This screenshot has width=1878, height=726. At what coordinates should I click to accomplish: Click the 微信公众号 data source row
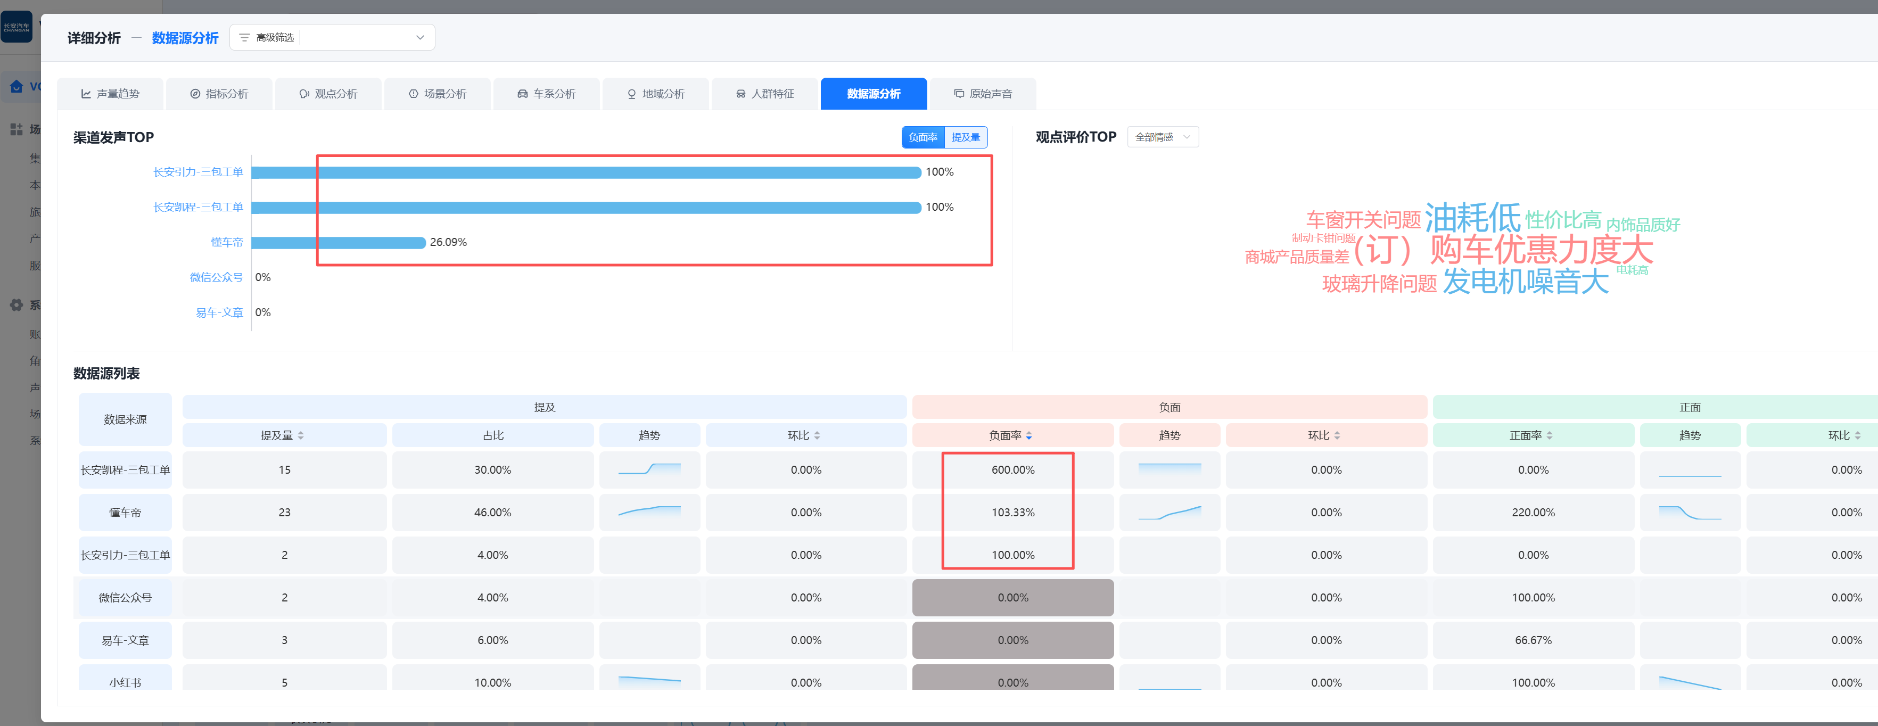125,598
